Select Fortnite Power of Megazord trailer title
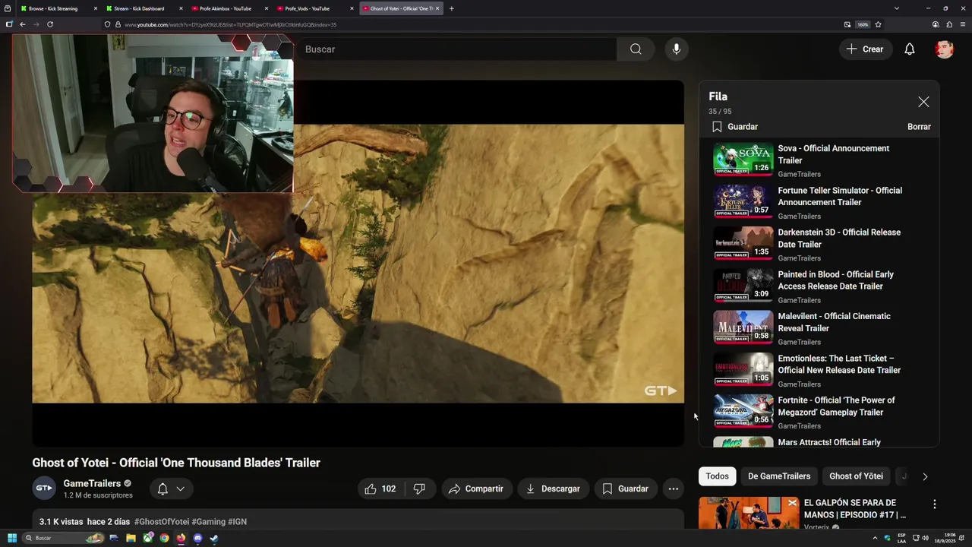The height and width of the screenshot is (547, 972). point(836,406)
